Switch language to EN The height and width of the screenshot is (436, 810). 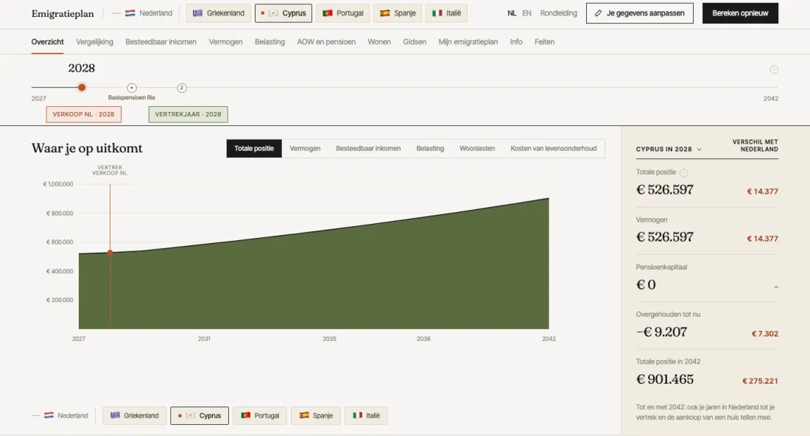tap(526, 13)
